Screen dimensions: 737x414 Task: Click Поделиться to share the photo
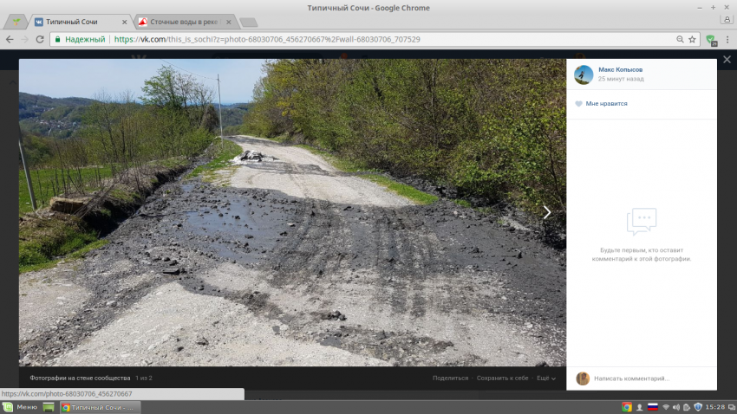tap(450, 378)
